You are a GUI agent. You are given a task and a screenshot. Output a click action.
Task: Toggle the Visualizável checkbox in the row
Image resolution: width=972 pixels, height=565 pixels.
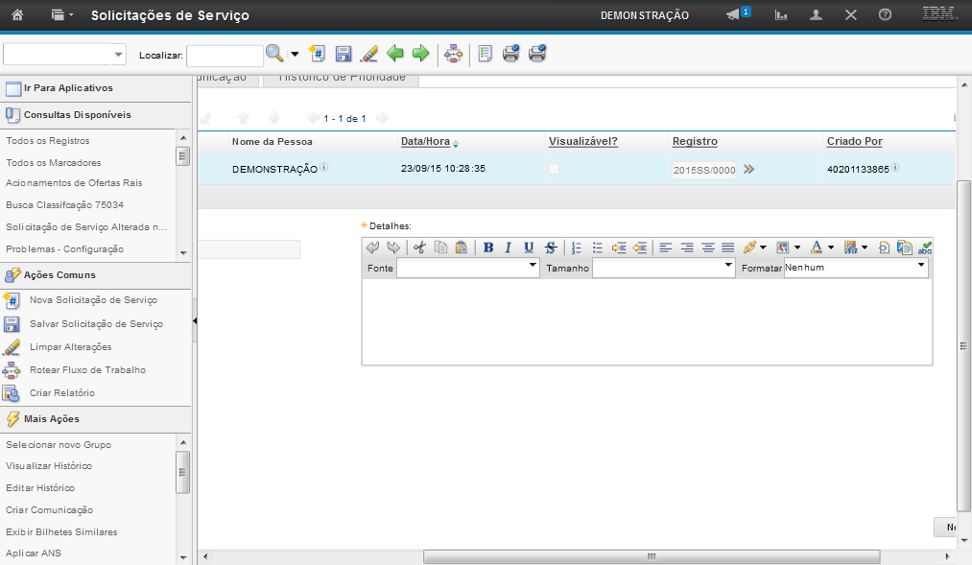(554, 169)
